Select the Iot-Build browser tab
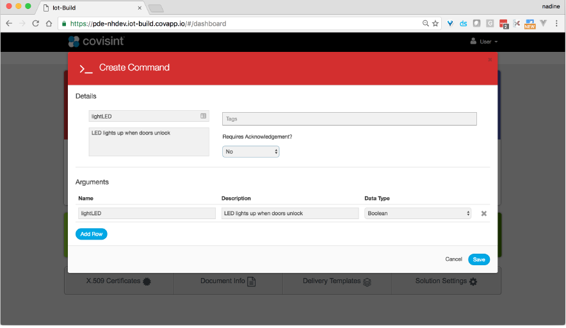This screenshot has height=328, width=566. (x=90, y=7)
